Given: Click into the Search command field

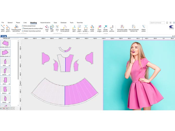Looking at the screenshot, I should click(x=157, y=23).
